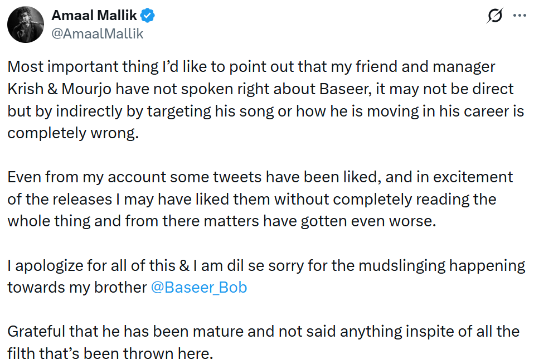
Task: Open the @Baseer_Bob mention link
Action: pyautogui.click(x=199, y=288)
